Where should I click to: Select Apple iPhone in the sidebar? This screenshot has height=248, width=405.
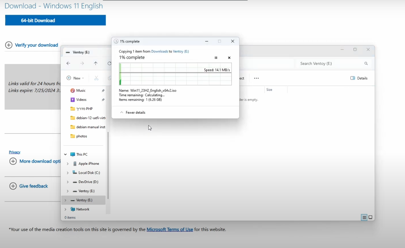pos(88,164)
